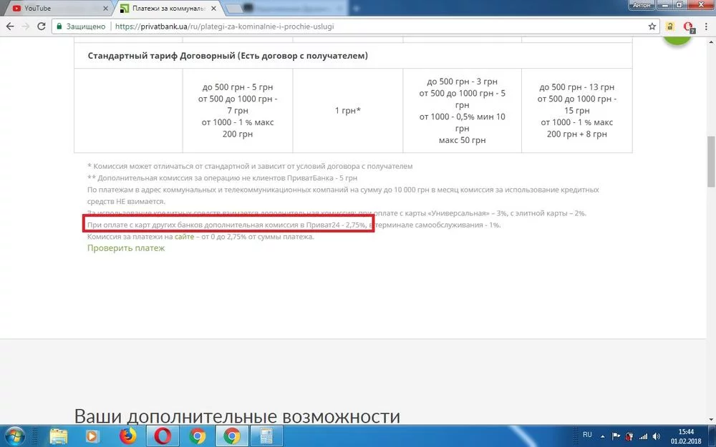Open the 'Проверить платеж' link
This screenshot has height=447, width=716.
click(126, 248)
